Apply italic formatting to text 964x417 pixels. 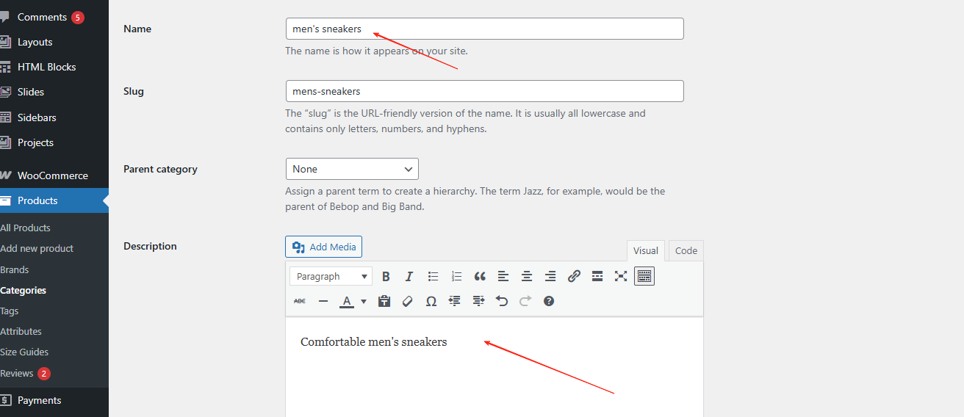[409, 277]
